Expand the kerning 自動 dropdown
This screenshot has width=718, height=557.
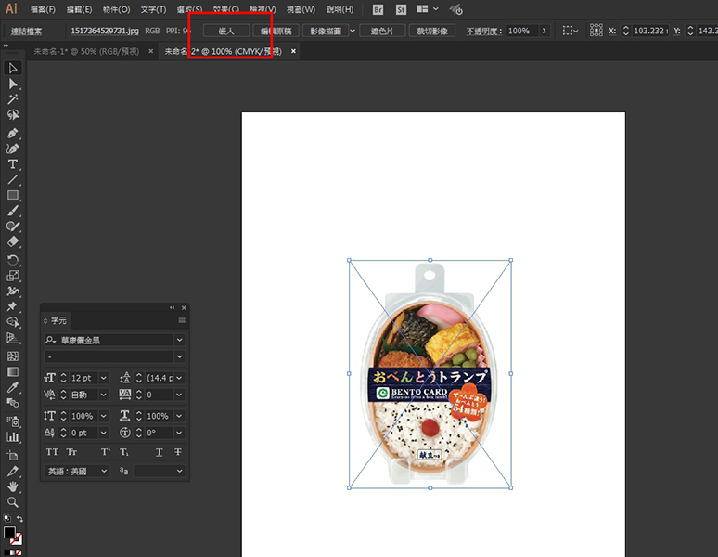click(x=104, y=395)
